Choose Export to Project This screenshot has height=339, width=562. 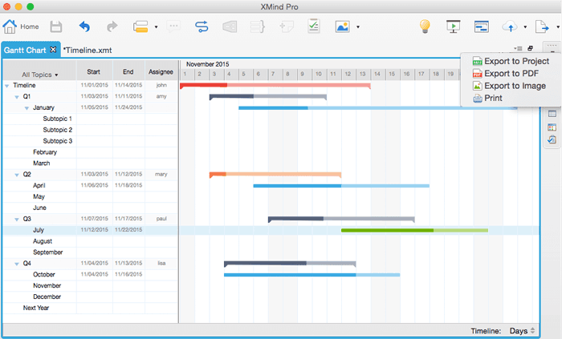pyautogui.click(x=511, y=61)
